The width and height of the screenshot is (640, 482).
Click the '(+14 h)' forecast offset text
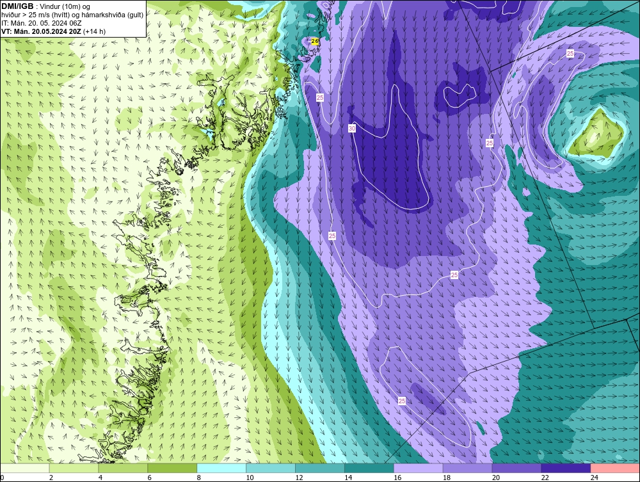tap(94, 31)
